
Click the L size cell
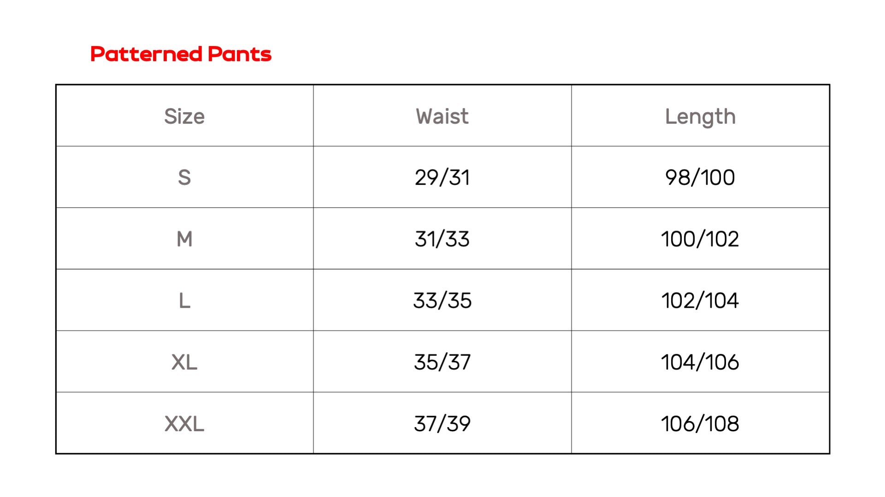tap(184, 301)
